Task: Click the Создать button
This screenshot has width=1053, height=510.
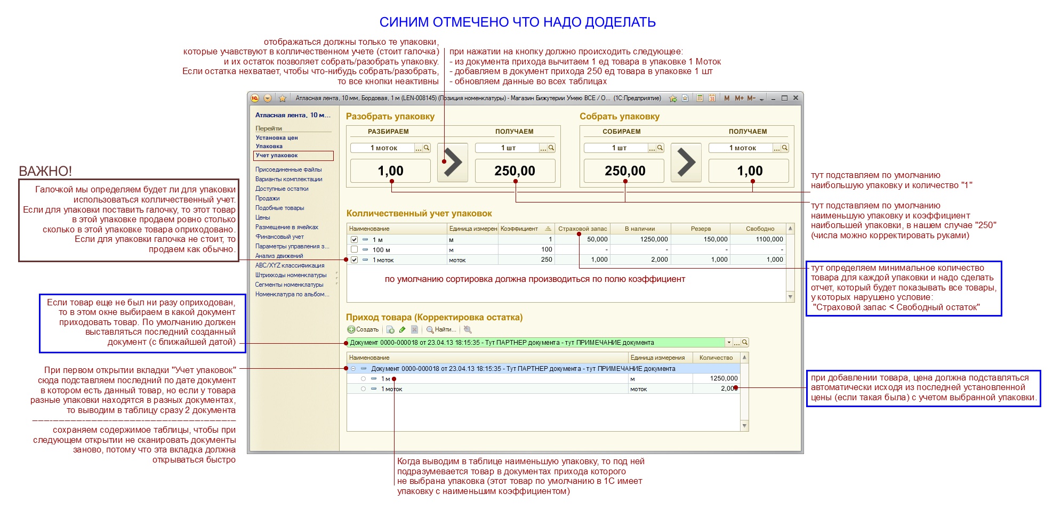Action: click(x=363, y=330)
